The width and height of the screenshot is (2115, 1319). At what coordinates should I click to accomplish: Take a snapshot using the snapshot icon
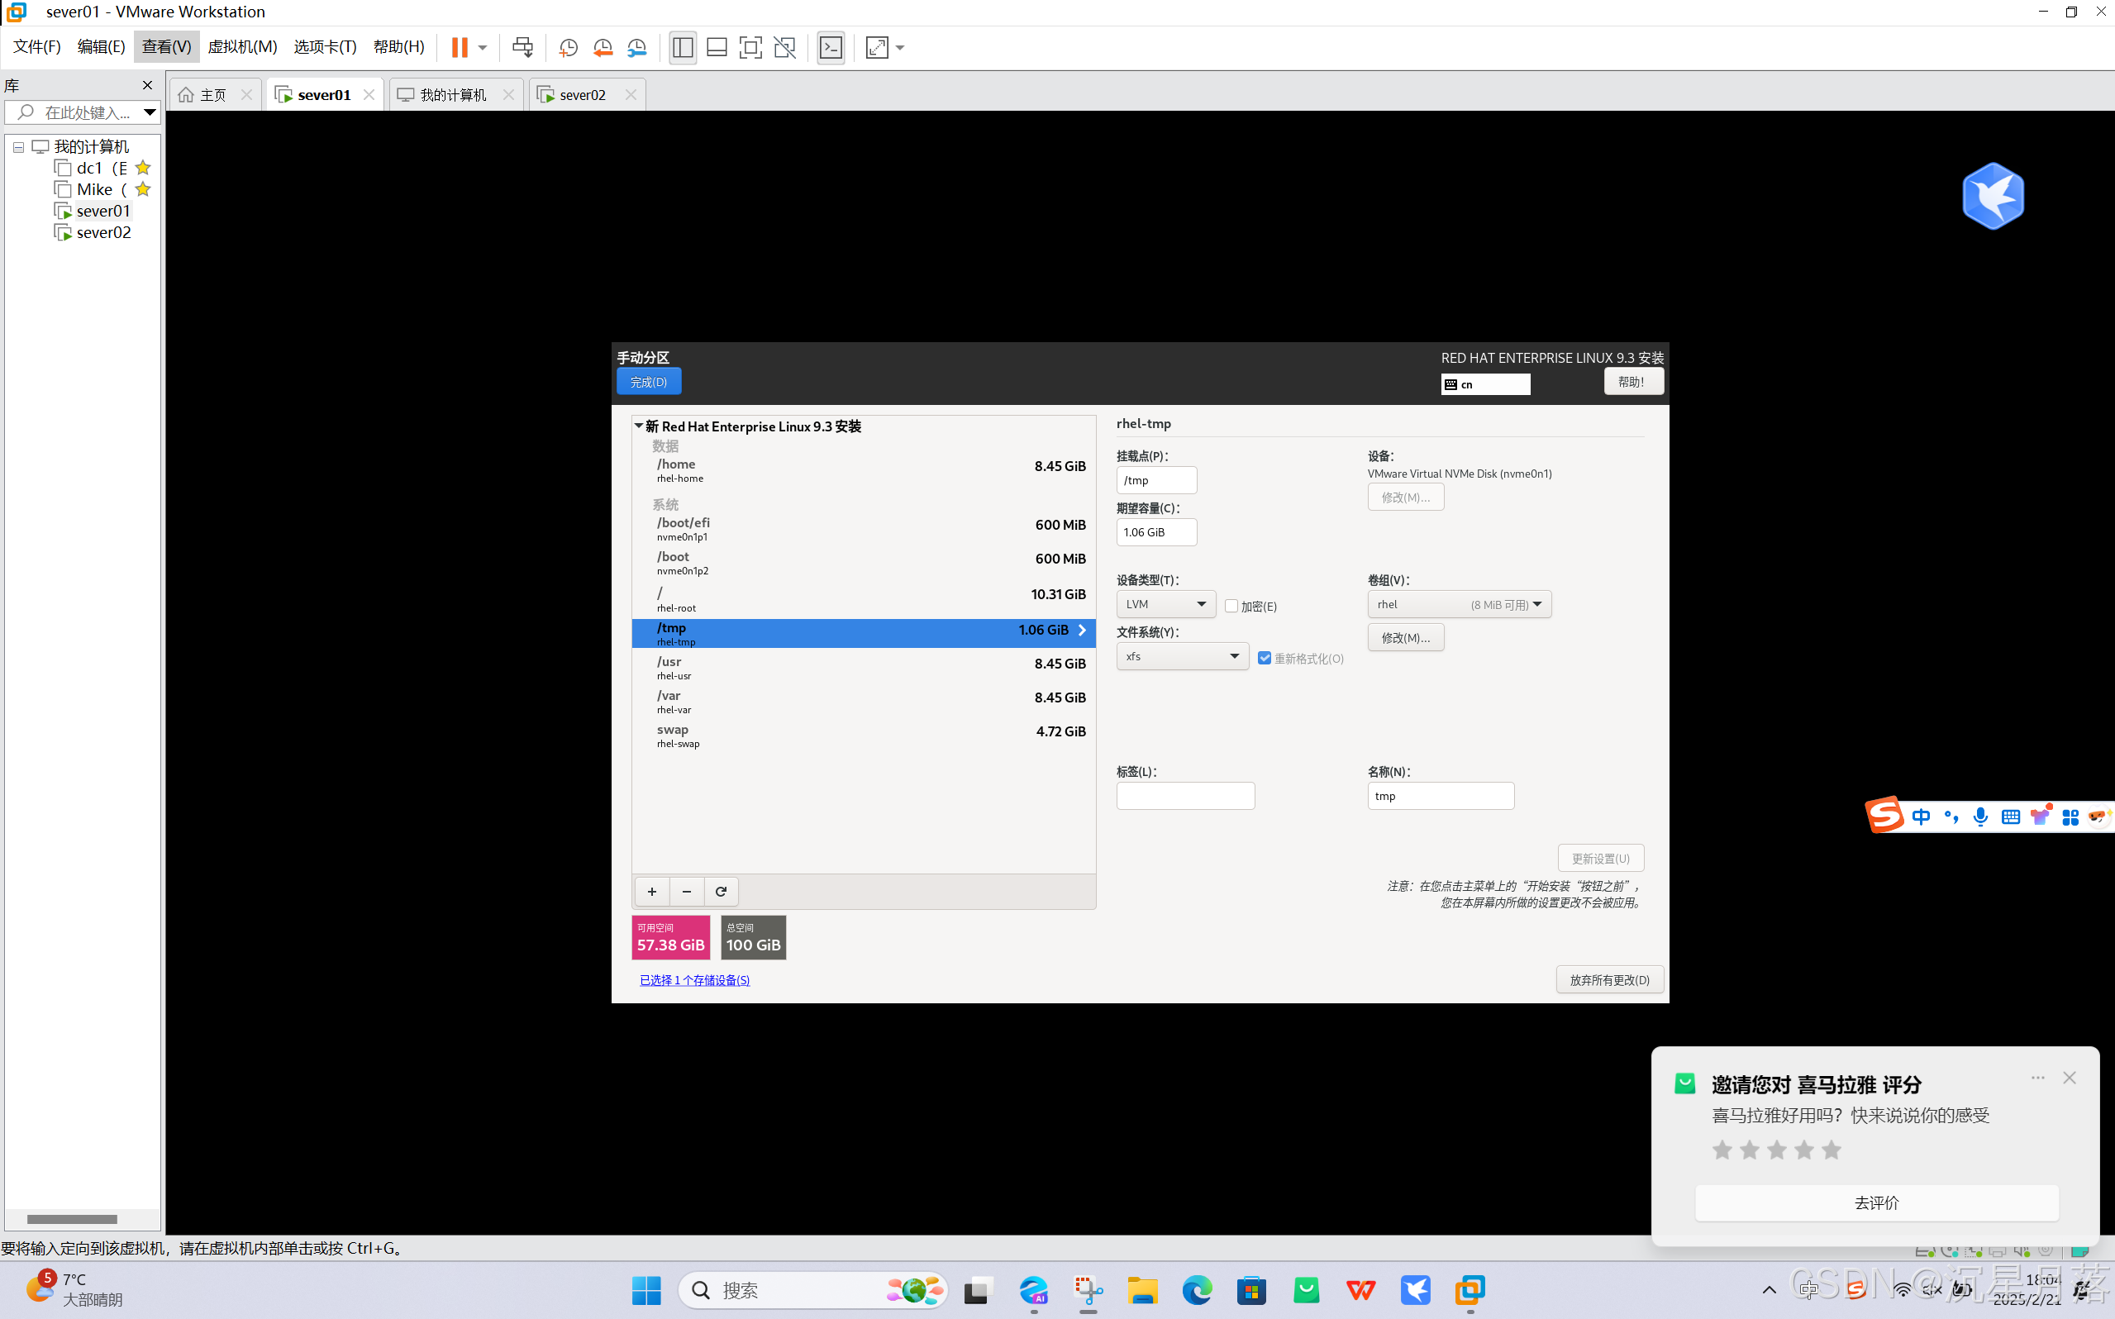[568, 47]
